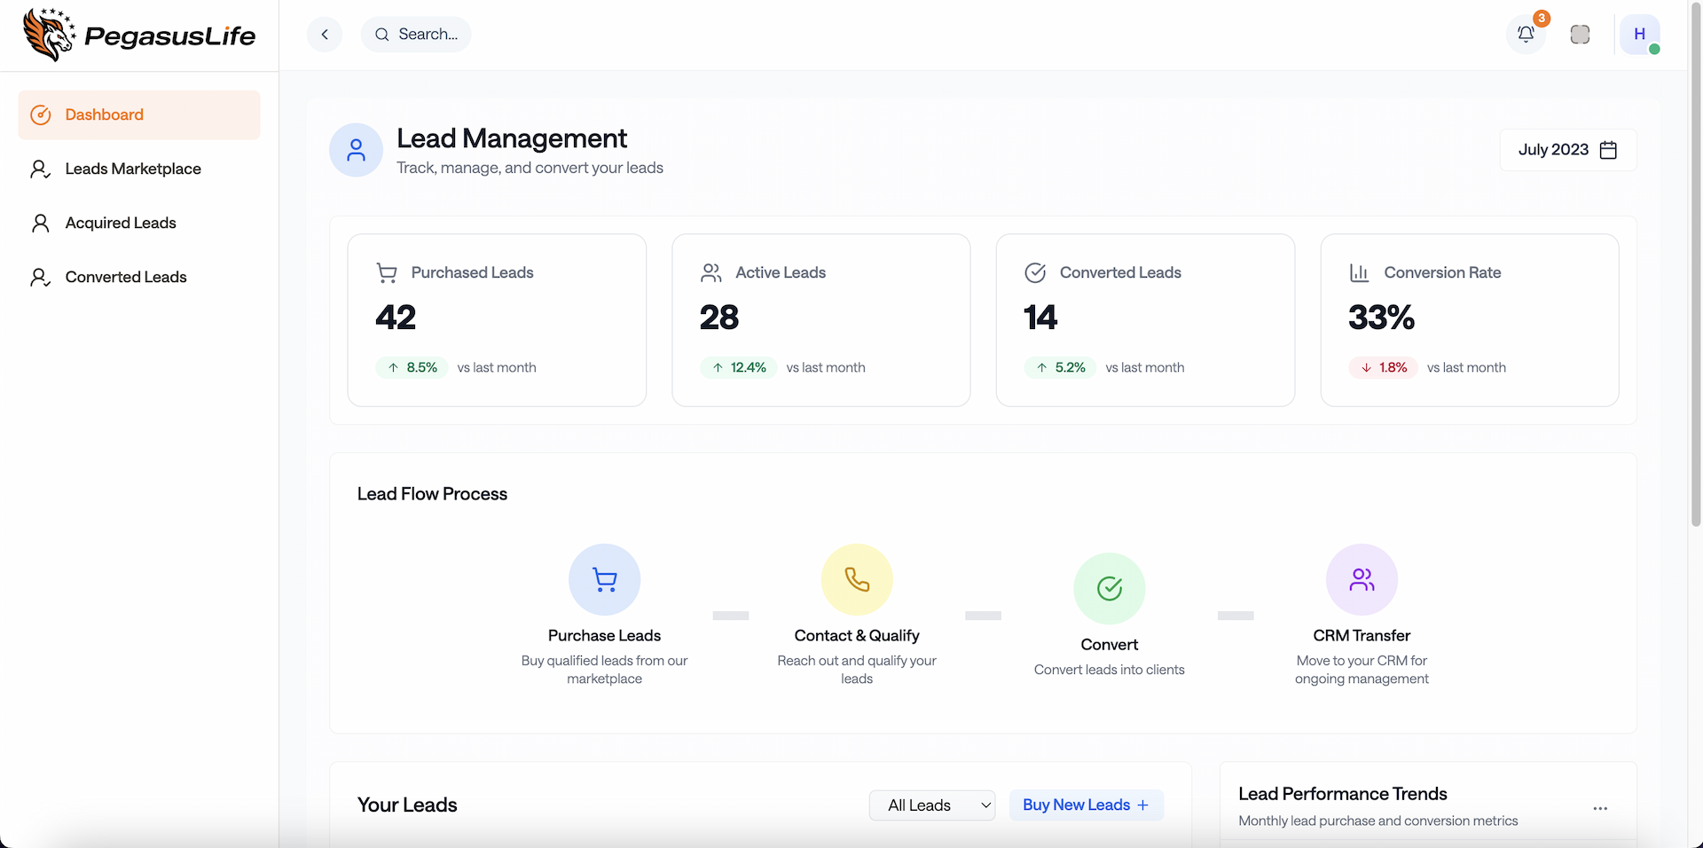
Task: Open the Leads Marketplace section
Action: pos(133,169)
